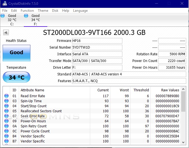The image size is (189, 148).
Task: Select the Seek Error Rate row
Action: click(92, 116)
